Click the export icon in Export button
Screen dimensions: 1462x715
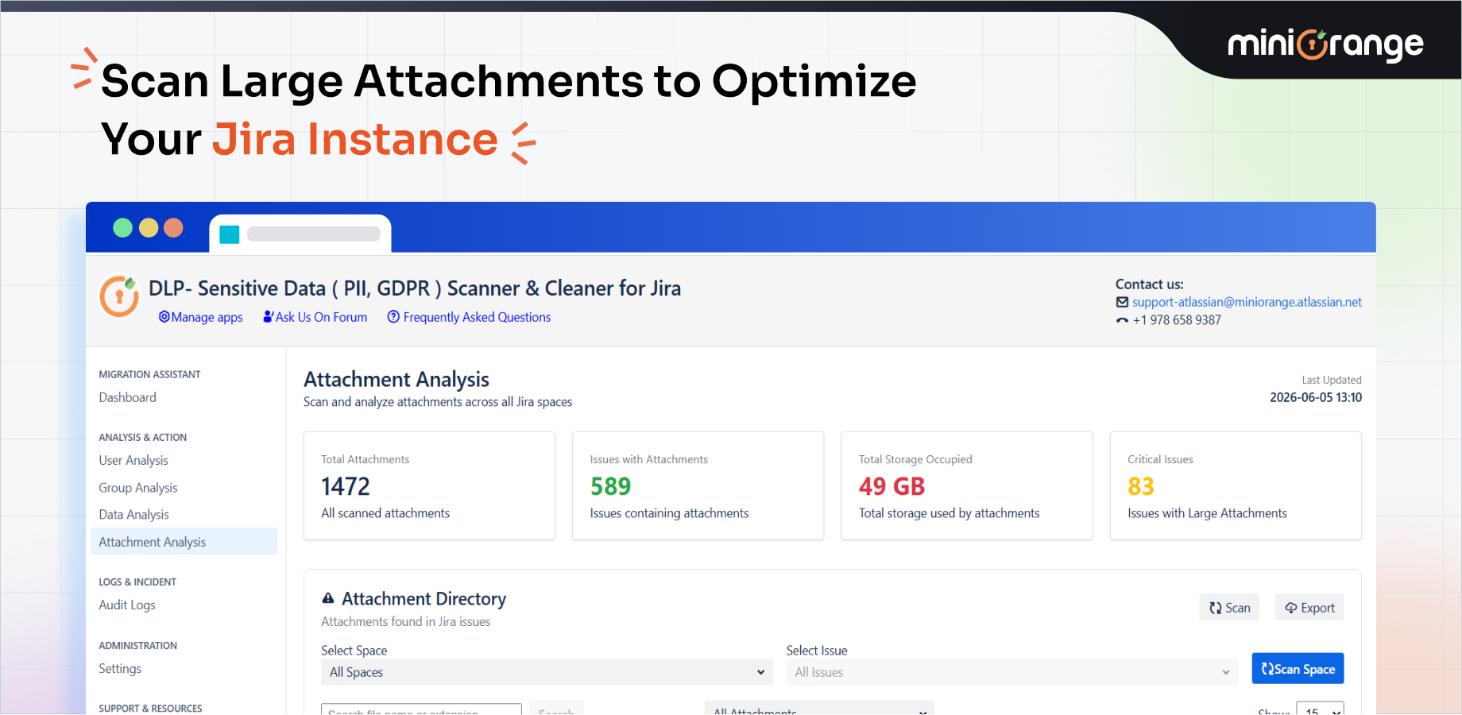[1291, 608]
